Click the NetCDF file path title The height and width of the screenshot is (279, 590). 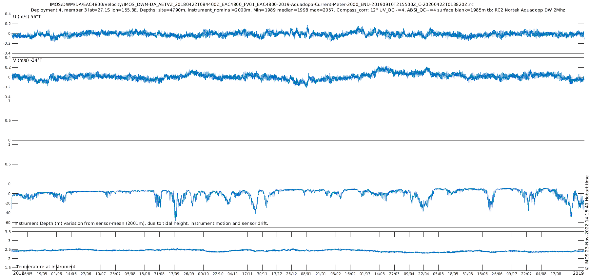click(x=262, y=5)
